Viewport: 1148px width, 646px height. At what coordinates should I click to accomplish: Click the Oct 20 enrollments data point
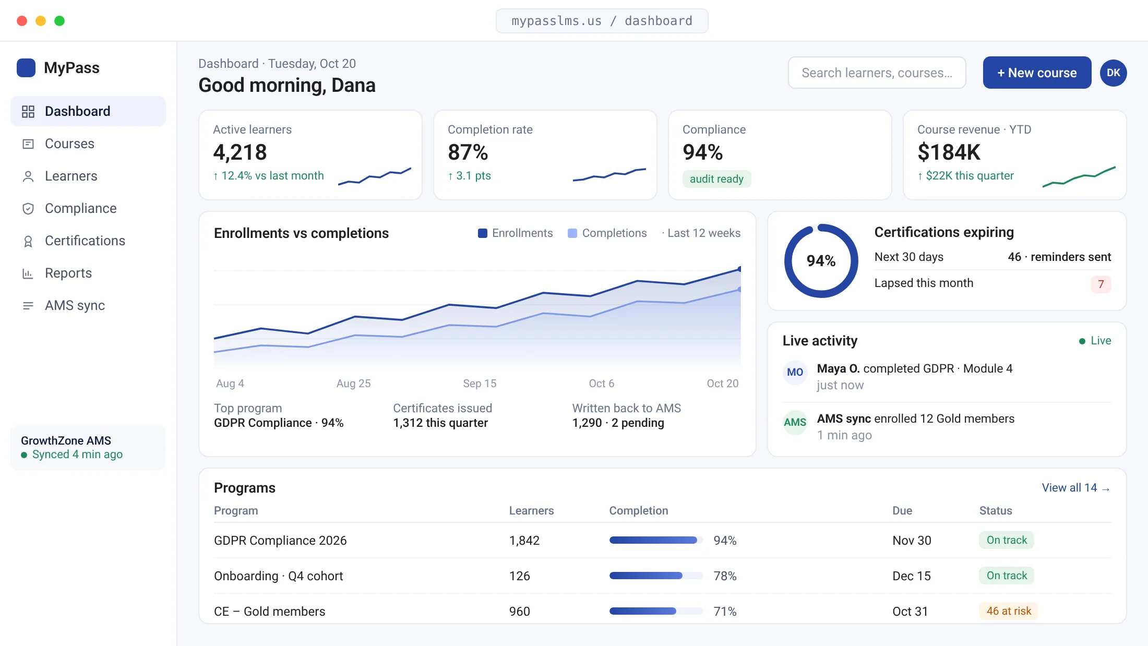coord(739,269)
